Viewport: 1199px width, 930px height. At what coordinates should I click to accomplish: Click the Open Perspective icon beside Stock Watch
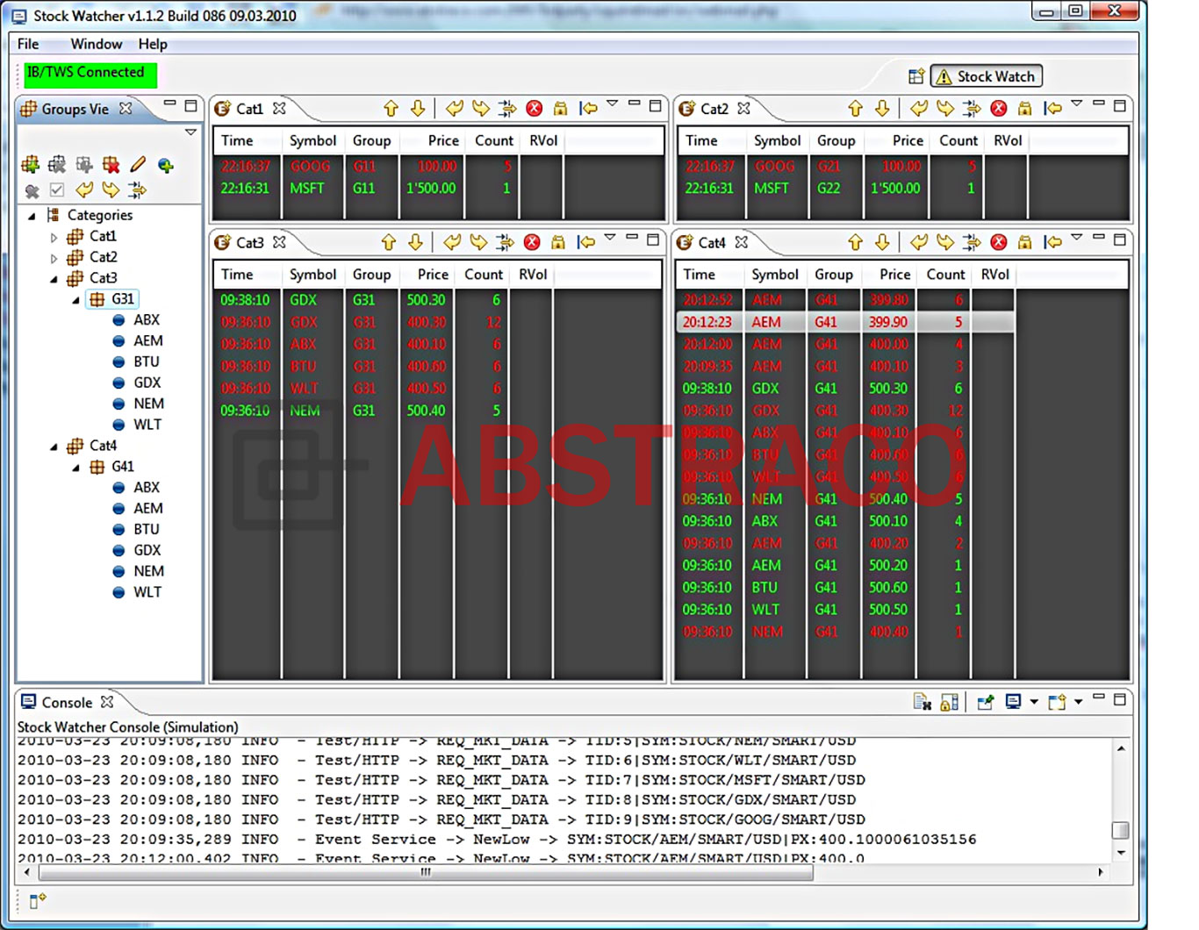pos(915,76)
